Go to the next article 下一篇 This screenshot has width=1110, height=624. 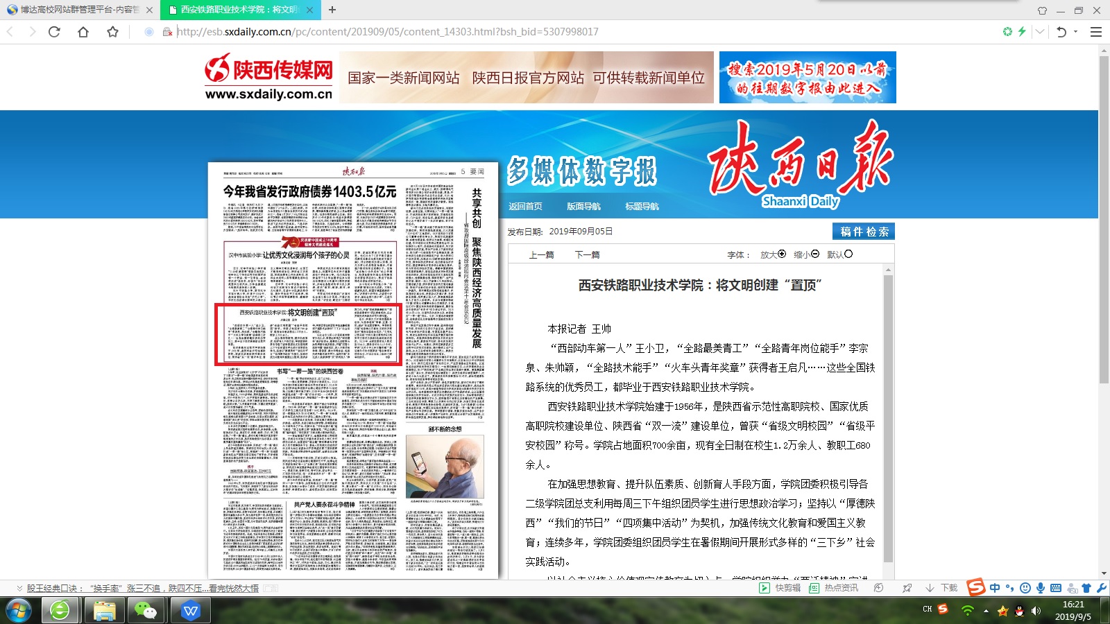point(587,255)
